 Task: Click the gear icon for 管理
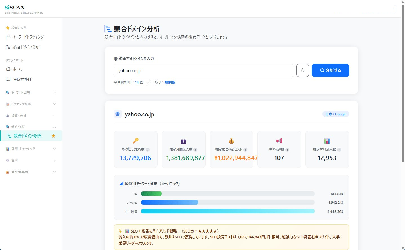[x=8, y=160]
